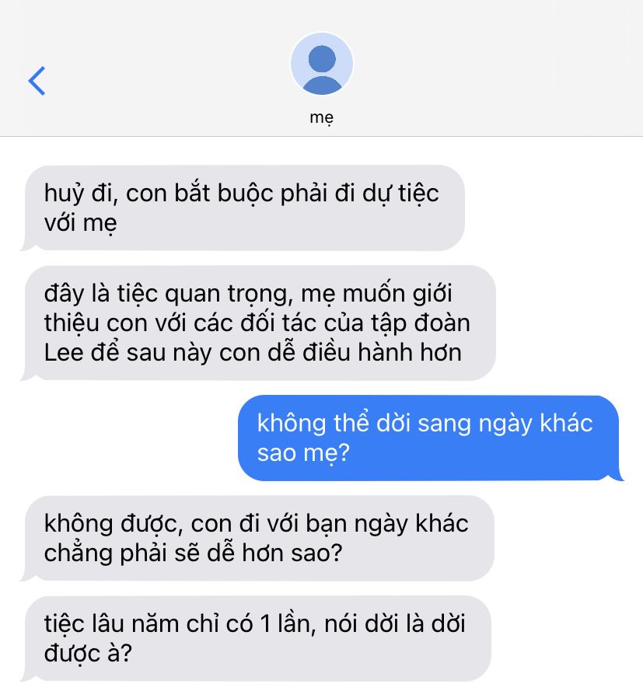Click the "1 lần" text in last bubble

click(288, 624)
